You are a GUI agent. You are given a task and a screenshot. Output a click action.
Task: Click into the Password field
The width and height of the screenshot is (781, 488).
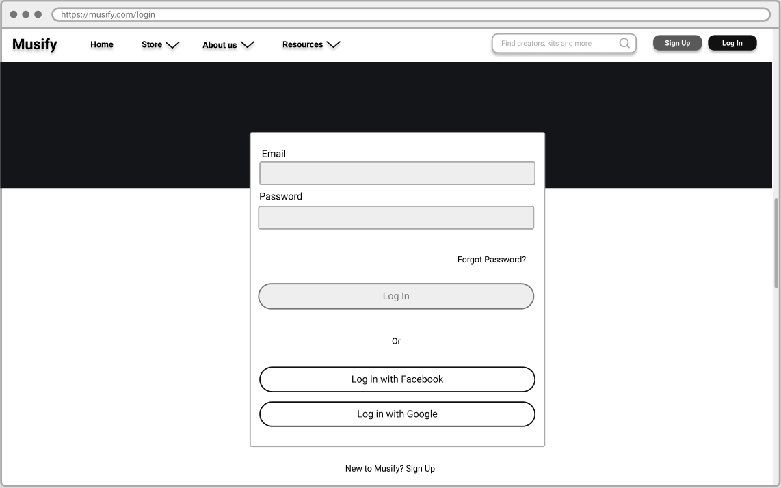click(396, 217)
